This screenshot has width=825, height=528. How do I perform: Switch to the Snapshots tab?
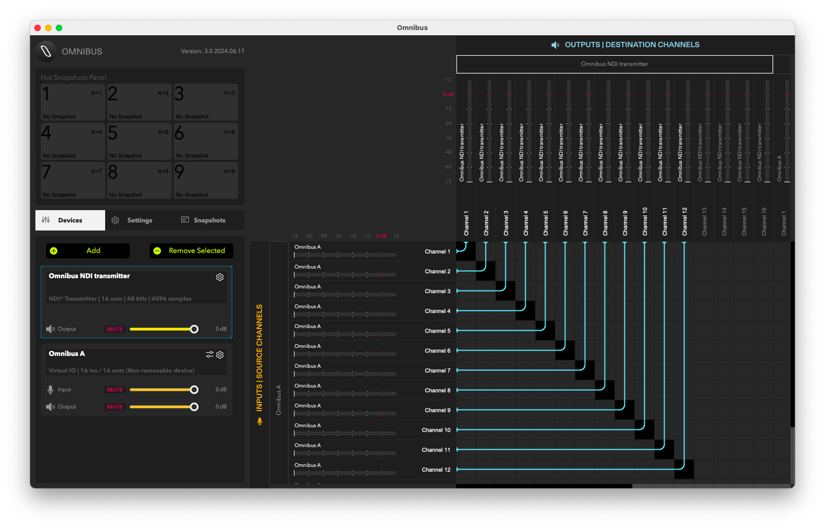pos(210,220)
